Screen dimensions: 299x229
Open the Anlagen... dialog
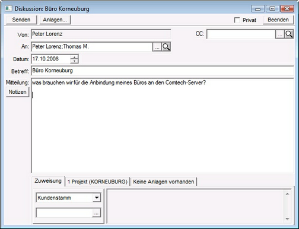point(55,20)
